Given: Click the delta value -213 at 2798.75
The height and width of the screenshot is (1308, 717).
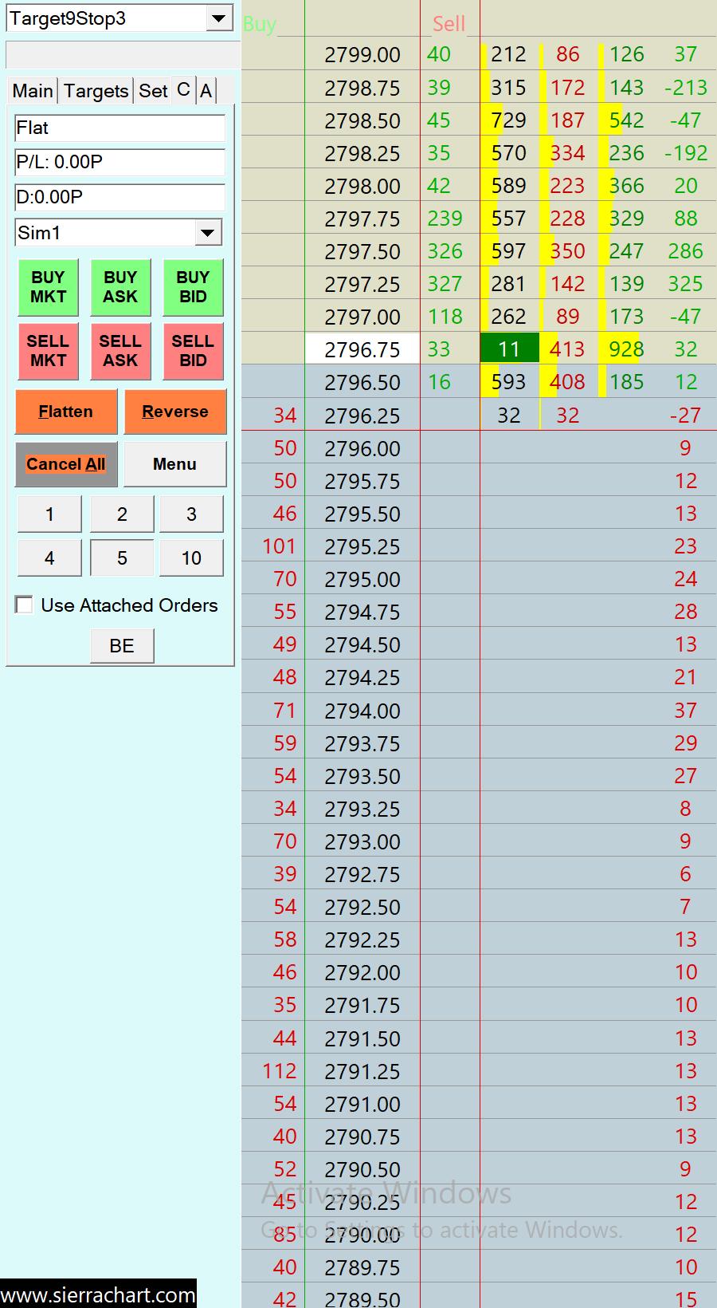Looking at the screenshot, I should coord(686,88).
